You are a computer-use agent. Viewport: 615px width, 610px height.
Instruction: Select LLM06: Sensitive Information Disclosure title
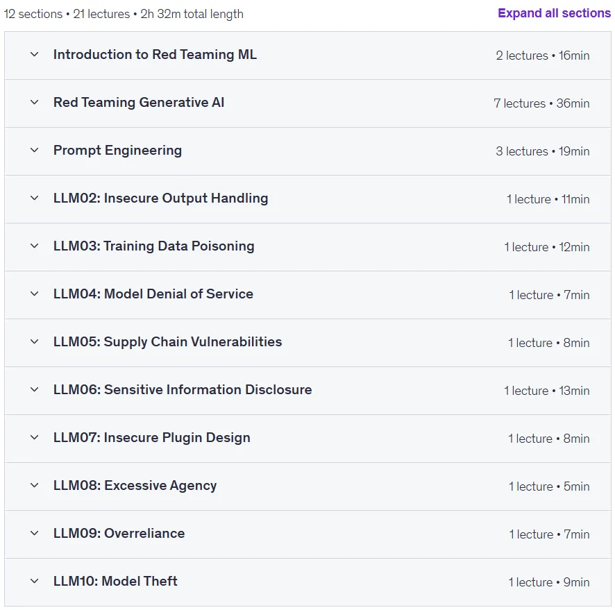(183, 390)
